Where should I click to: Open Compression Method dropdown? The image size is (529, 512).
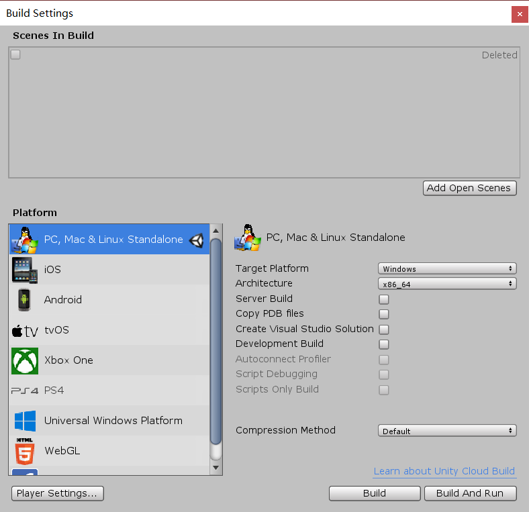[x=447, y=431]
